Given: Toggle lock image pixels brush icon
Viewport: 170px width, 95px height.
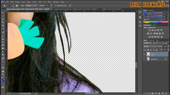Looking at the screenshot, I should point(151,50).
